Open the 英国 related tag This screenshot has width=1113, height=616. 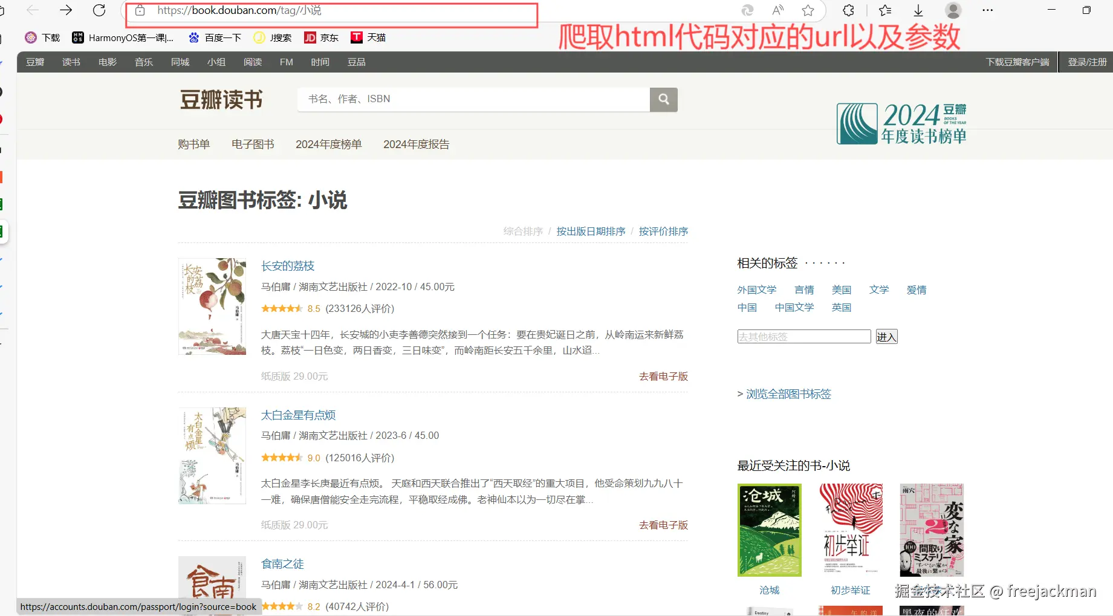pos(842,308)
